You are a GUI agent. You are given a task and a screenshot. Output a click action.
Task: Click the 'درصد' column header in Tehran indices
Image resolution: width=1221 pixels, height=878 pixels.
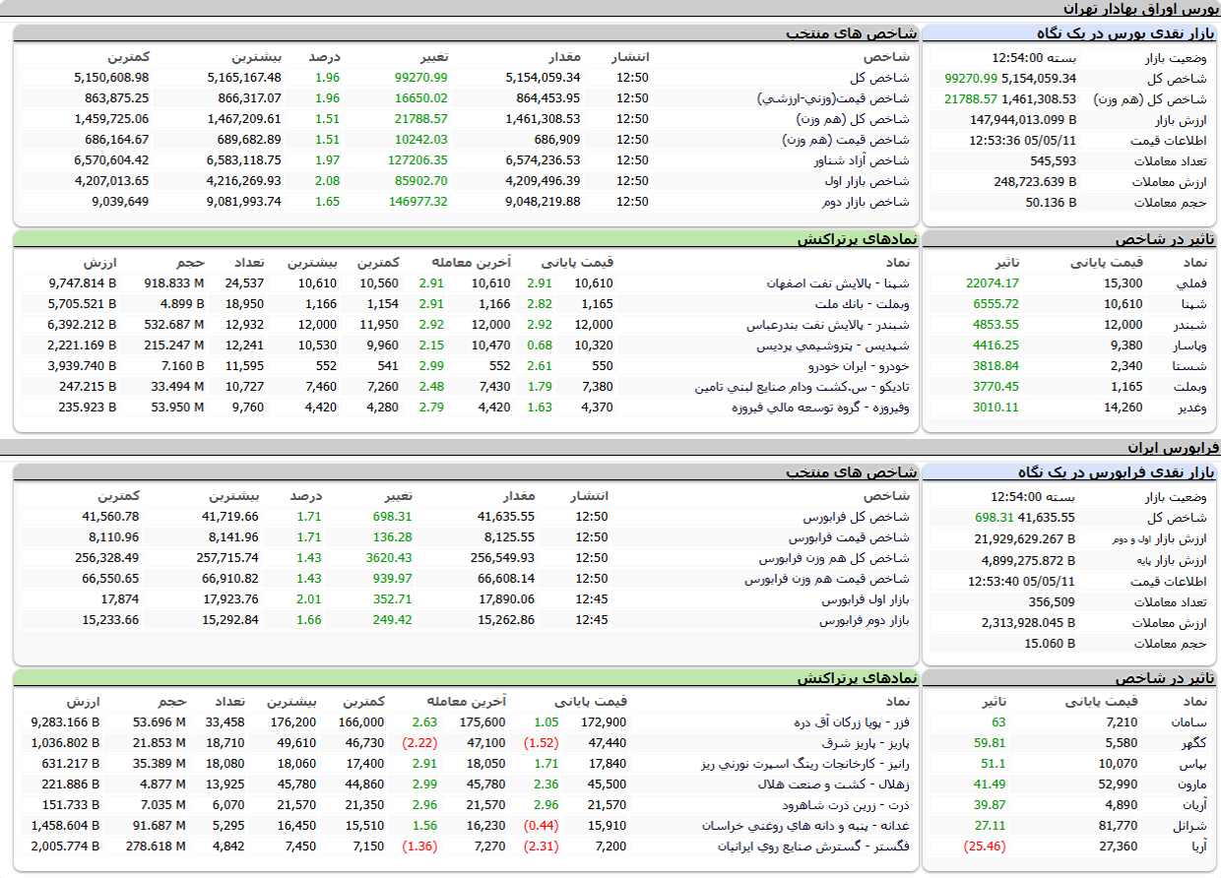[325, 57]
